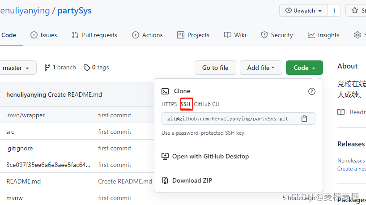This screenshot has width=366, height=205.
Task: Open the .mvn/wrapper folder
Action: click(x=26, y=115)
